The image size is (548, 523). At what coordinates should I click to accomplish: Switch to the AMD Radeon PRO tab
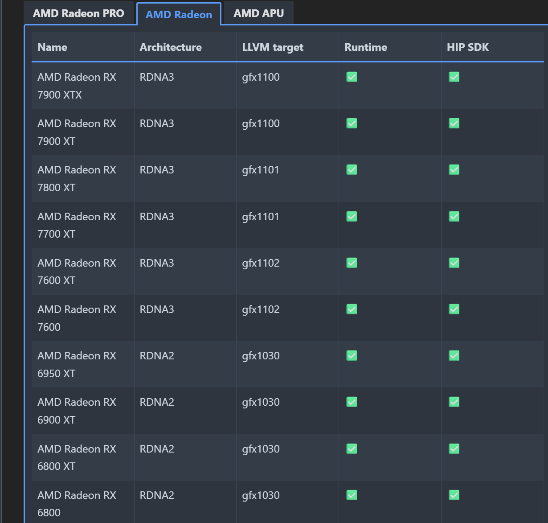coord(78,13)
